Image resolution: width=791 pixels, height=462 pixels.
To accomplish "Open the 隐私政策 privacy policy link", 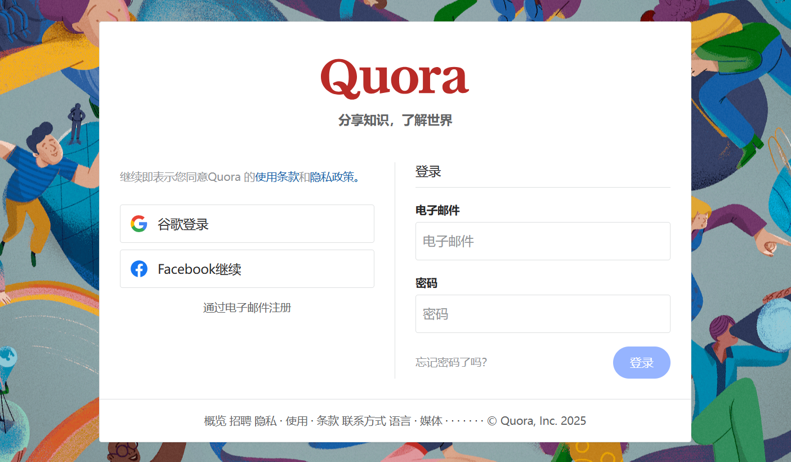I will click(332, 177).
